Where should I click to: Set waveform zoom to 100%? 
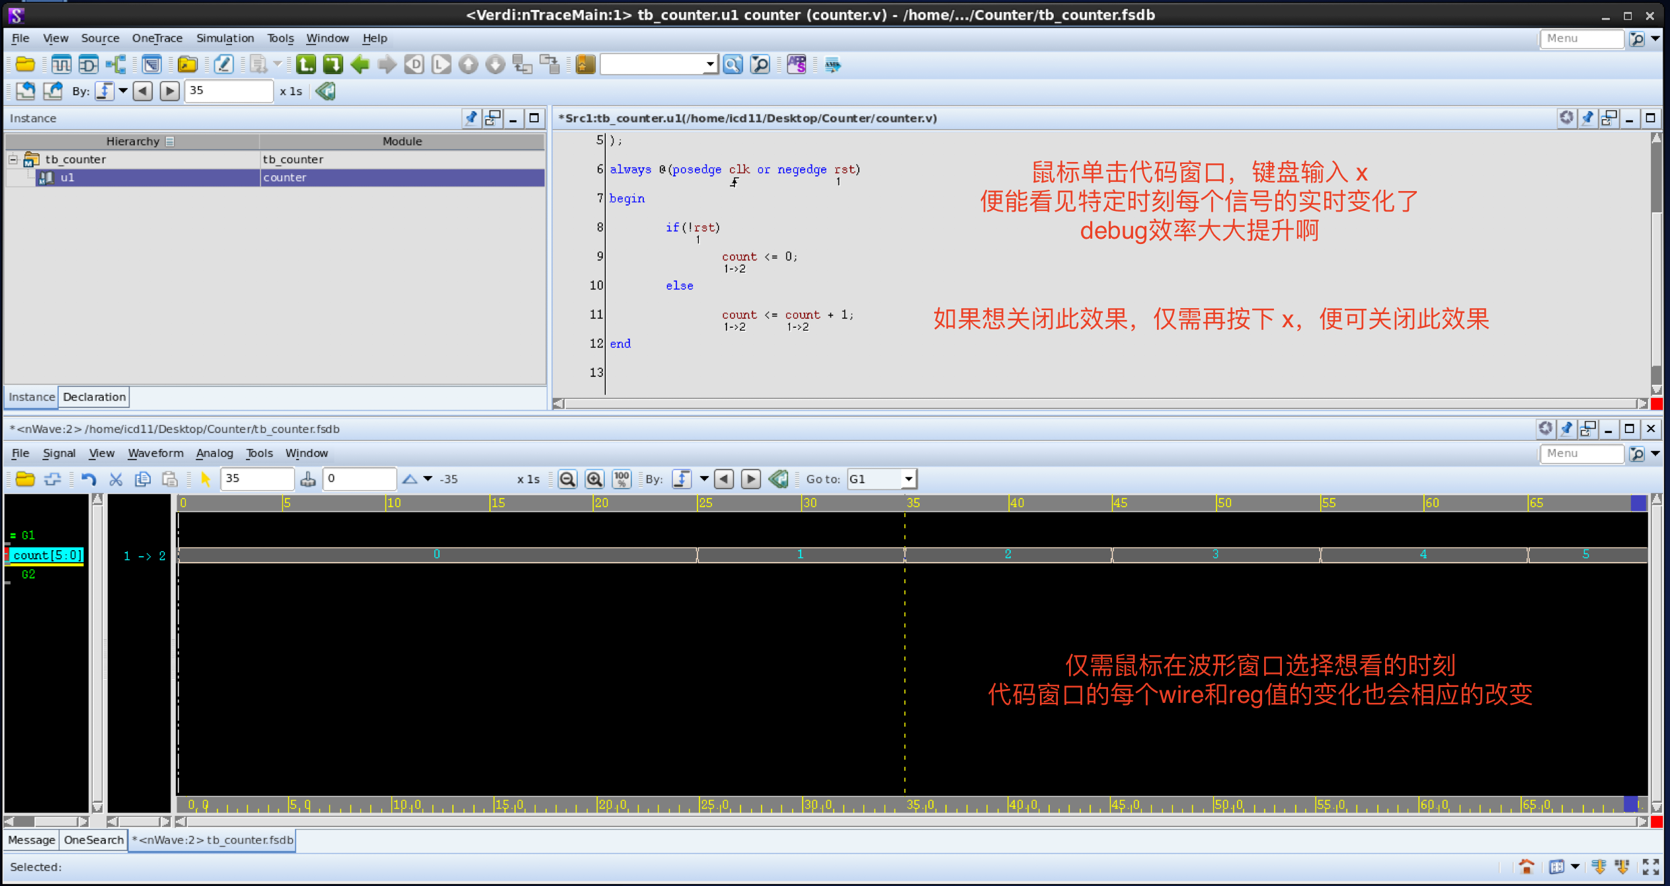point(621,479)
